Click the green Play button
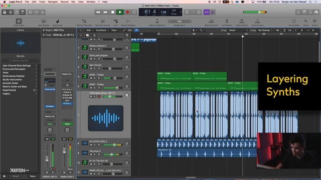The width and height of the screenshot is (321, 180). coord(120,12)
